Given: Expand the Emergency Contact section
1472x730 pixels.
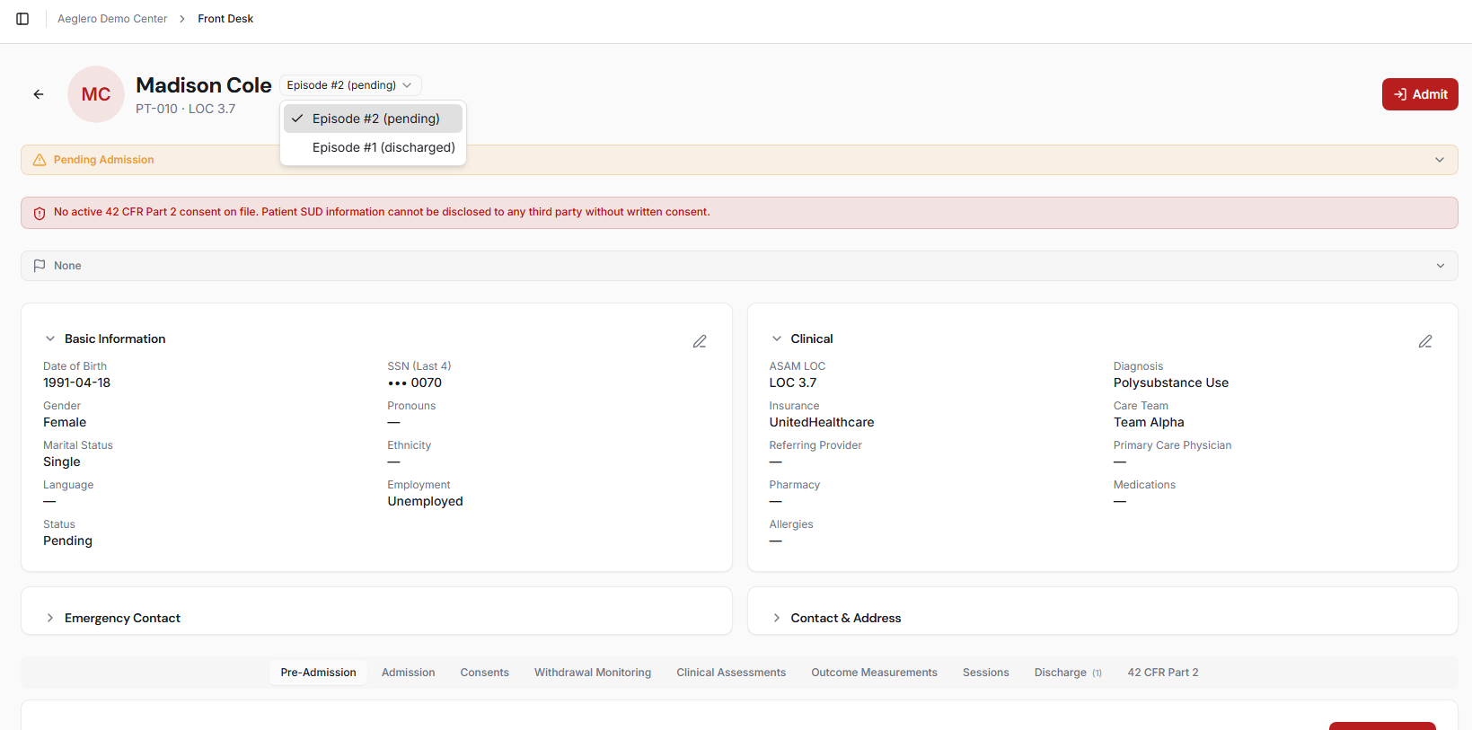Looking at the screenshot, I should 50,618.
